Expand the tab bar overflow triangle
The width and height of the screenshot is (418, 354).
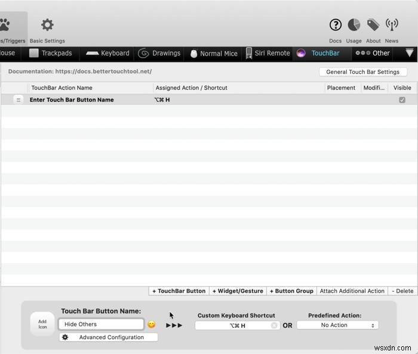(409, 53)
